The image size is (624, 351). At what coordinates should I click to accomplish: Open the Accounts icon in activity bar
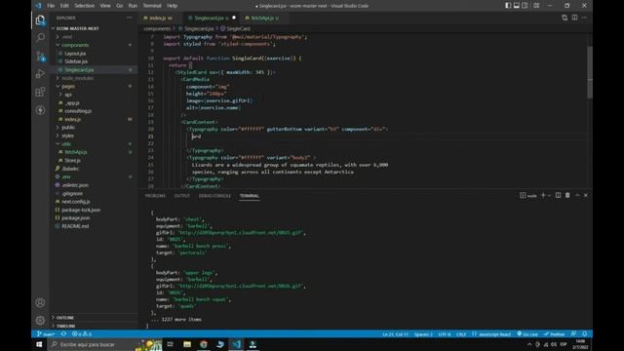pyautogui.click(x=40, y=302)
